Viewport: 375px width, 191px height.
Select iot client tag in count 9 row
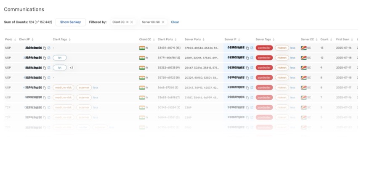click(x=60, y=68)
